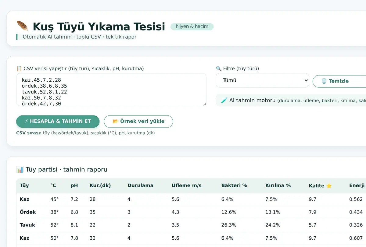The image size is (366, 247).
Task: Click the 3.5 blowing speed cell
Action: (175, 225)
